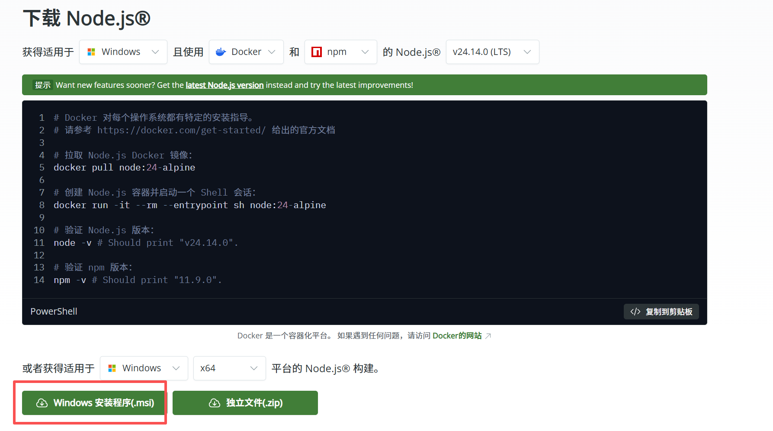773x431 pixels.
Task: Click the download icon on the .msi button
Action: [x=42, y=403]
